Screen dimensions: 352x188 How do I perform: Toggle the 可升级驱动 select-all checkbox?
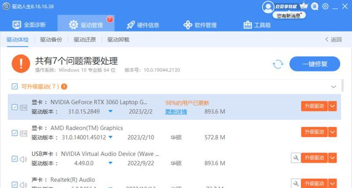(15, 86)
